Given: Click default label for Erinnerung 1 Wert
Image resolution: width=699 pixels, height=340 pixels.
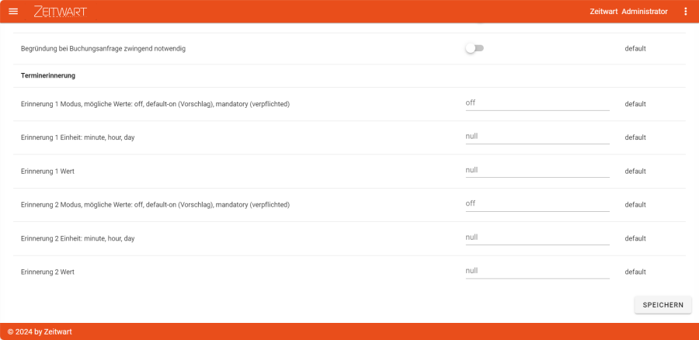Looking at the screenshot, I should [x=635, y=171].
